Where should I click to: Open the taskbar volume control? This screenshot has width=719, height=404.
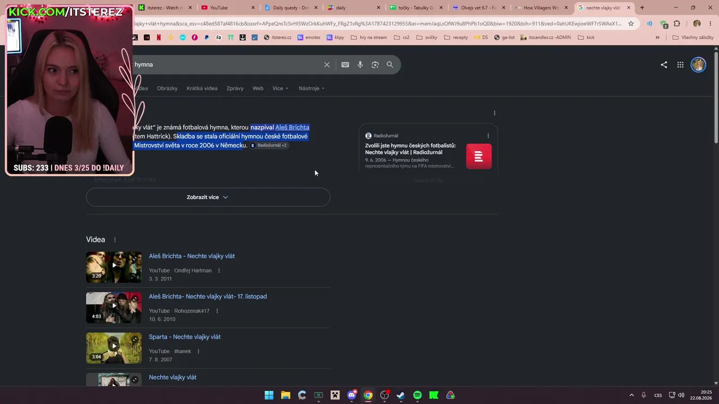pos(681,395)
